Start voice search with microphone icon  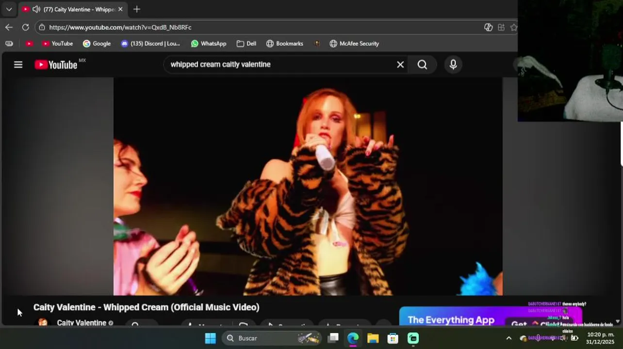(x=453, y=64)
